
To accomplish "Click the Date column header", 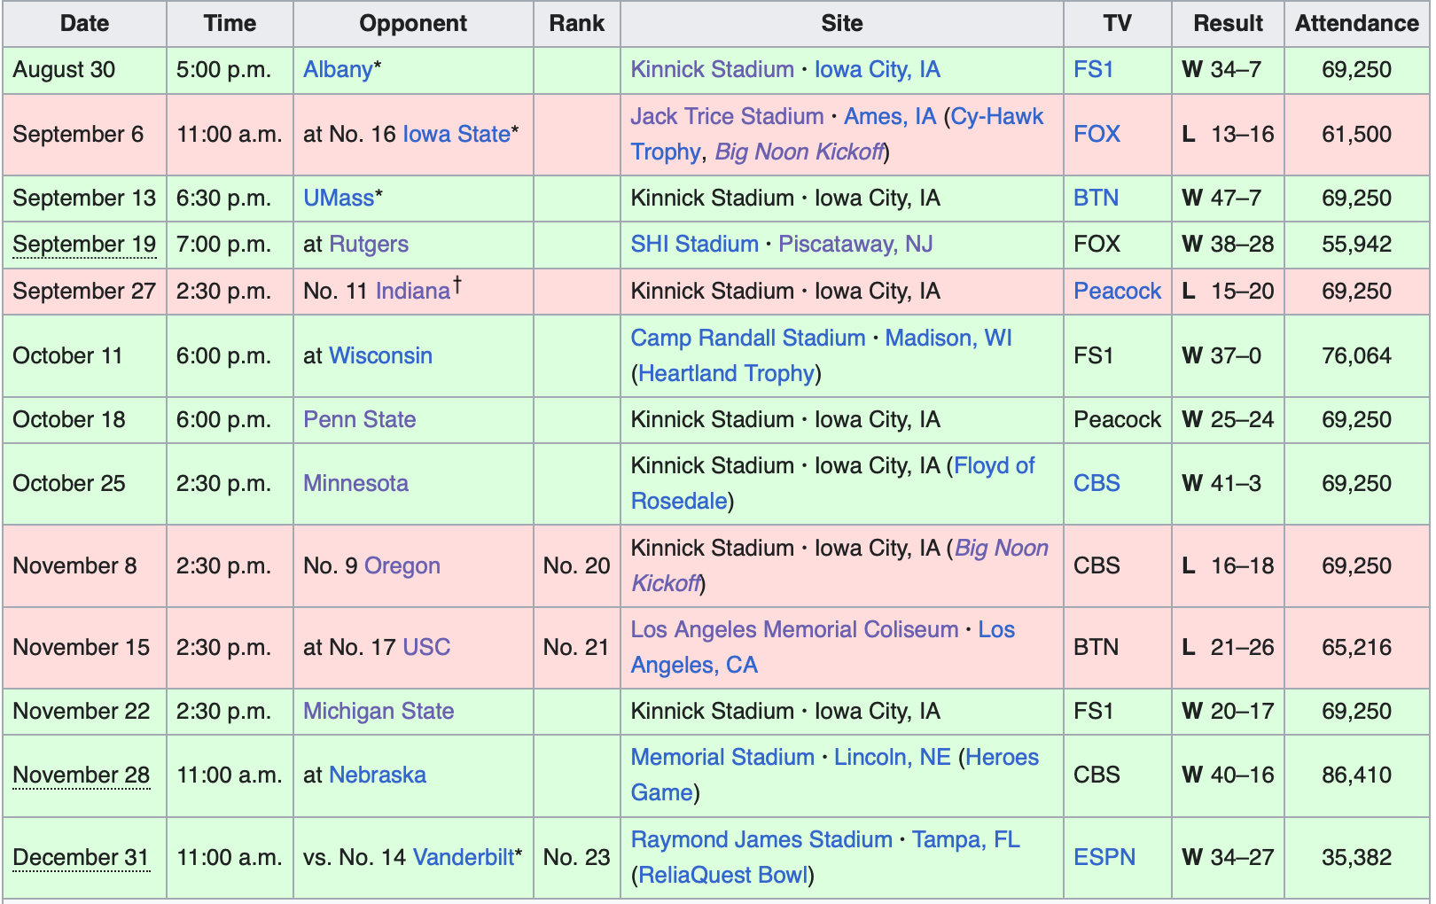I will click(85, 24).
